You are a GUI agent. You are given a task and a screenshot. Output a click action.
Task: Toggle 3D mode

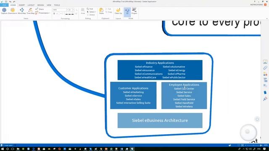pyautogui.click(x=127, y=12)
